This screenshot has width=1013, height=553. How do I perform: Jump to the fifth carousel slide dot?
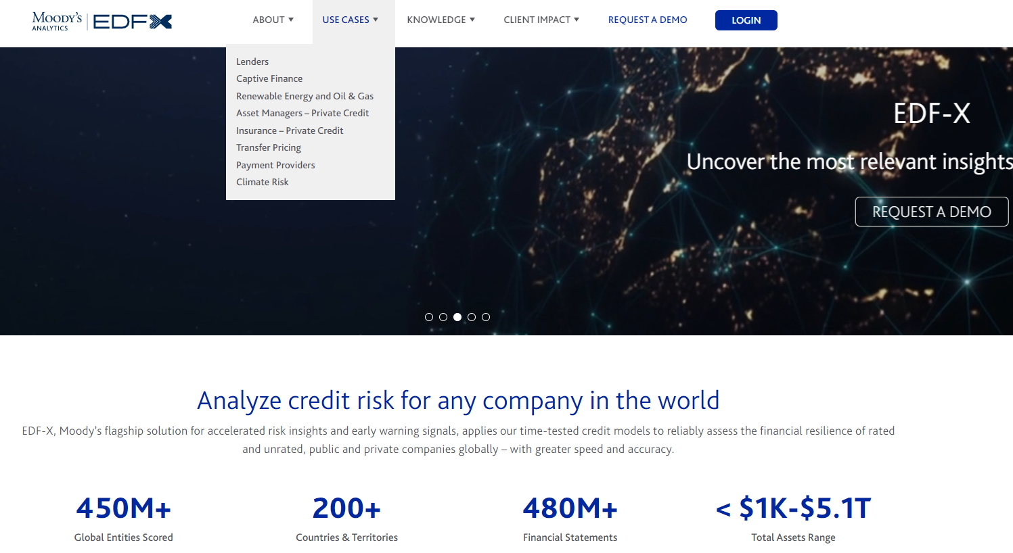coord(486,317)
